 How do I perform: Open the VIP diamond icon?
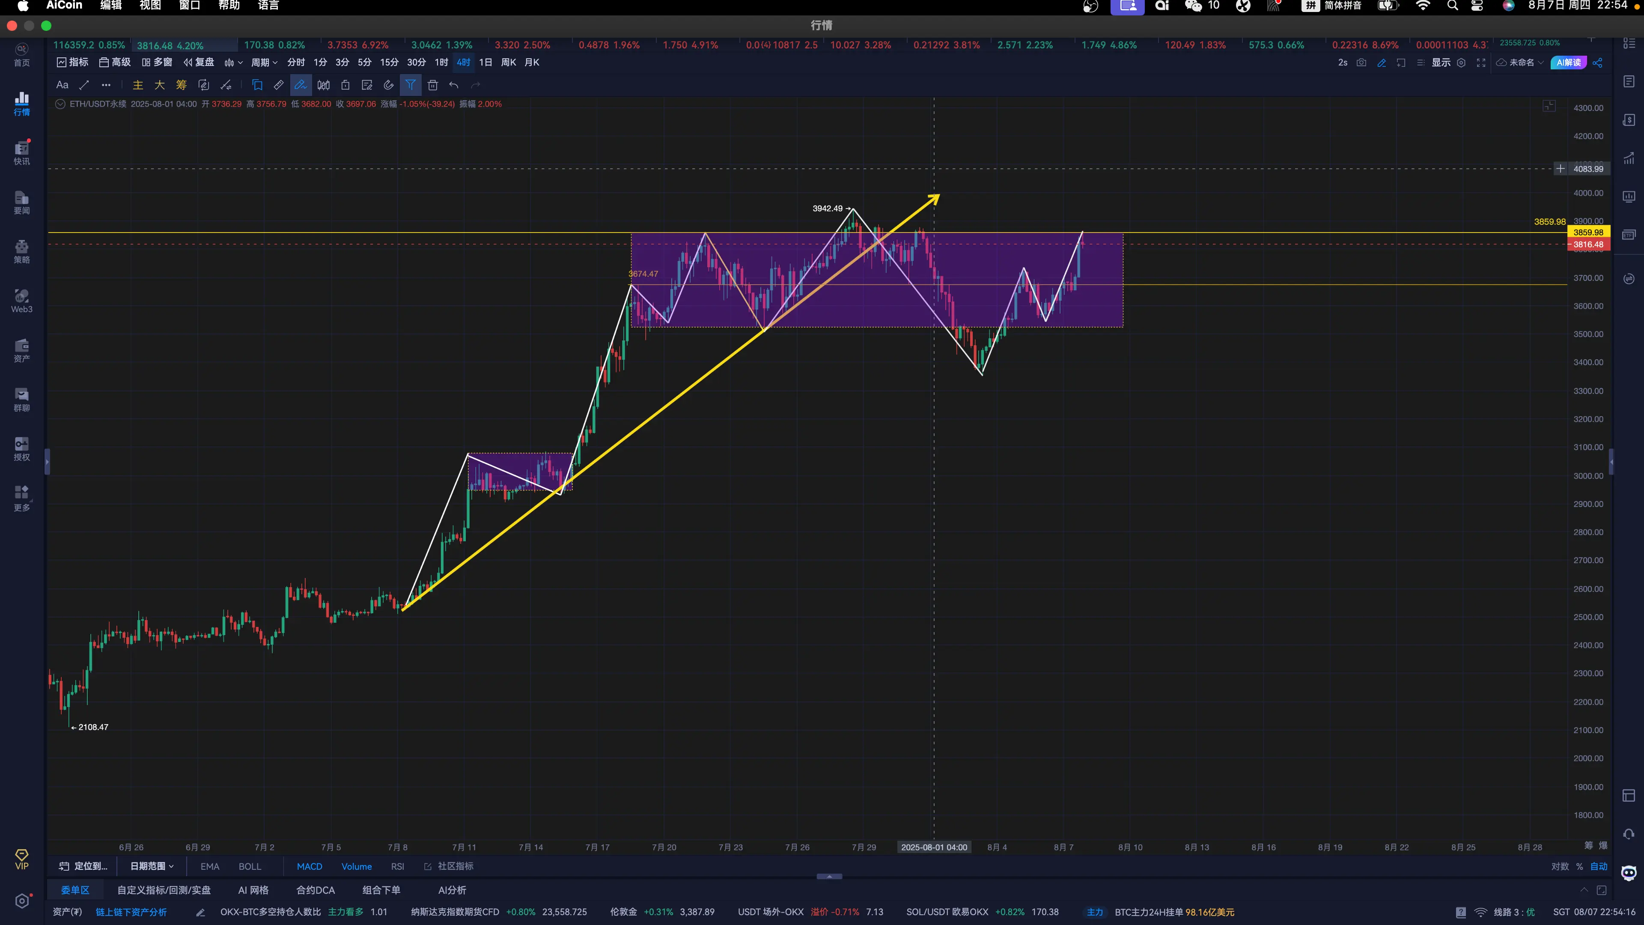click(22, 859)
